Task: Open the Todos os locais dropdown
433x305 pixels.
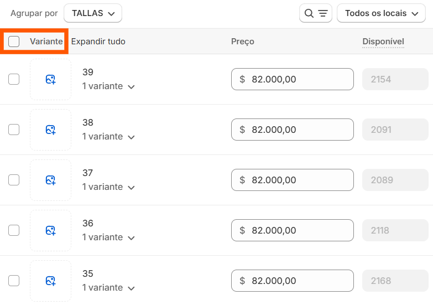Action: coord(381,13)
